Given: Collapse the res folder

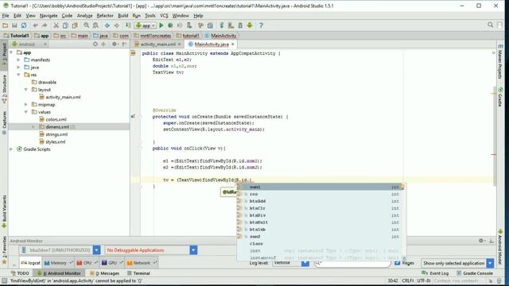Looking at the screenshot, I should click(x=18, y=75).
